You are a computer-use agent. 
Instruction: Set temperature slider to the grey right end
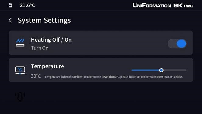[x=185, y=70]
